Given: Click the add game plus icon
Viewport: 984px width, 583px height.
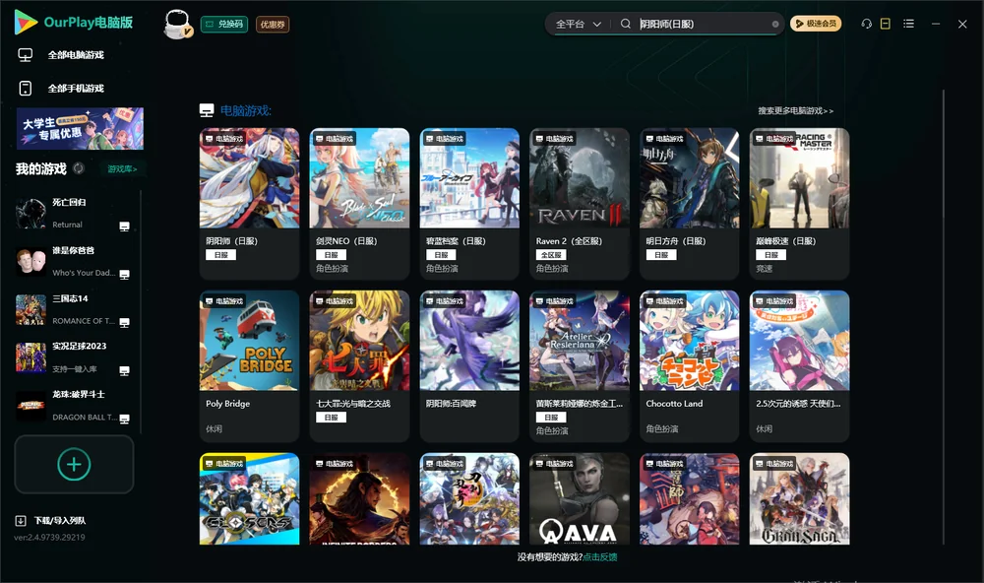Looking at the screenshot, I should (74, 464).
